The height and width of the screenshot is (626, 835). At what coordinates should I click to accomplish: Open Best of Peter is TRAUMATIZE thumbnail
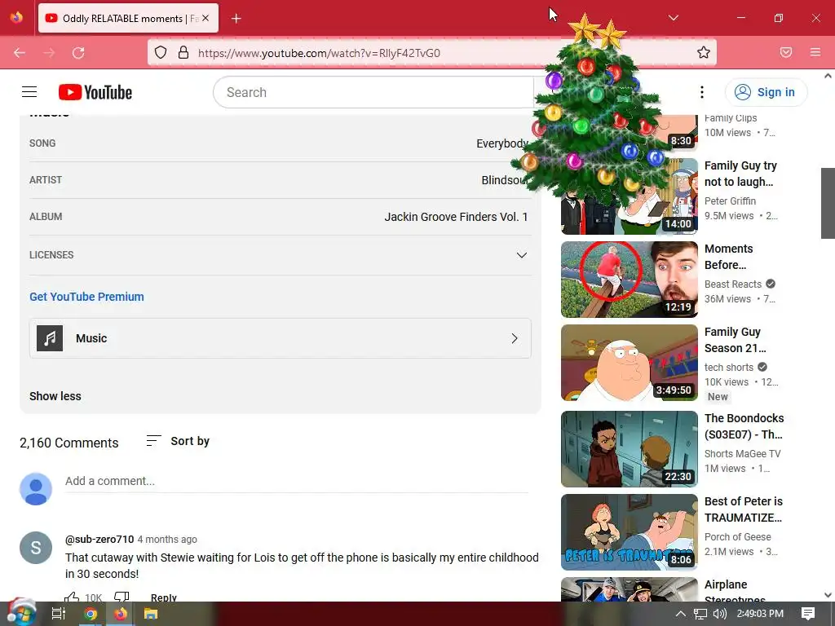point(629,532)
